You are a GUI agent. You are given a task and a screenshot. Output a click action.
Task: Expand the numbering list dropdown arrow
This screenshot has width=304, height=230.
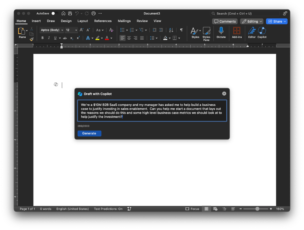pos(136,30)
